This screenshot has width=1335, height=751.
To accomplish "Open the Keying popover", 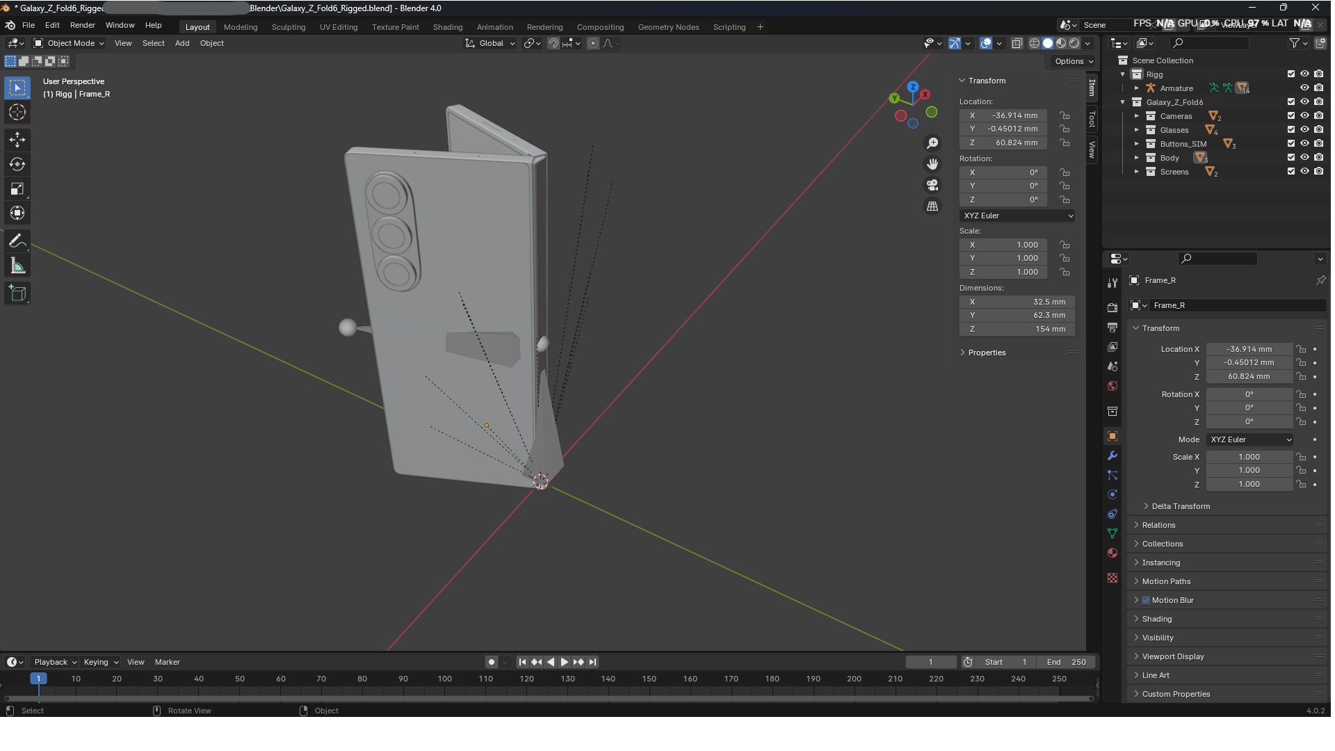I will point(100,662).
